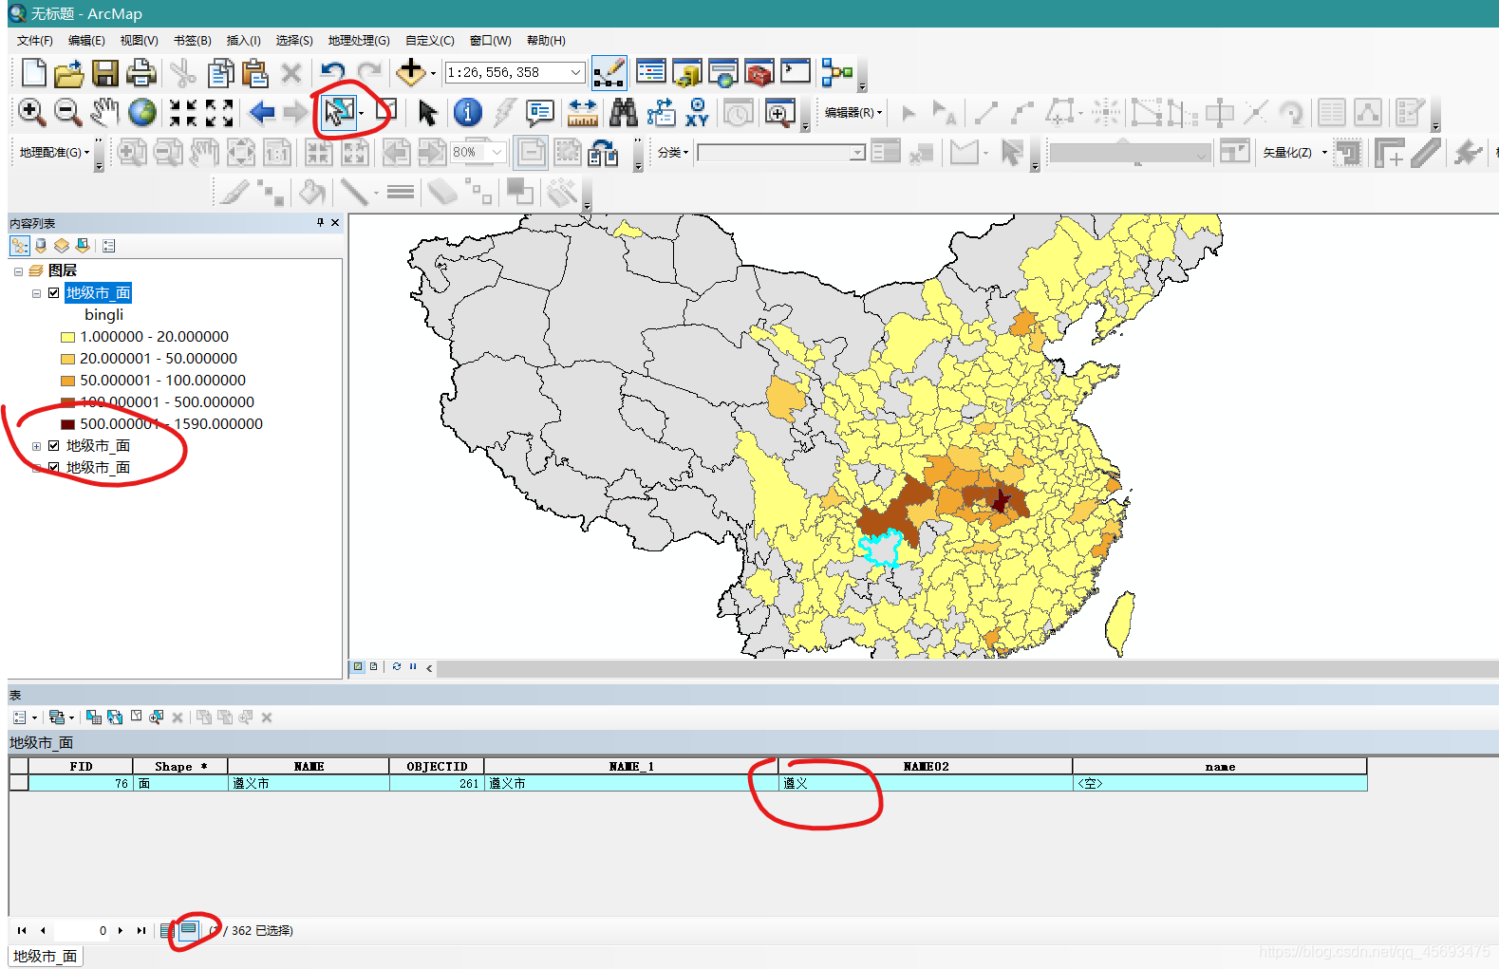This screenshot has height=969, width=1499.
Task: Open the 自定义(C) menu
Action: click(429, 41)
